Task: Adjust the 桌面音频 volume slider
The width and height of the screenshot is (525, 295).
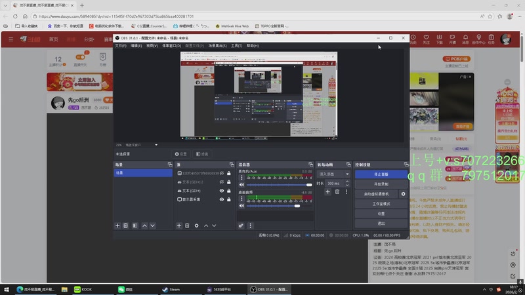Action: click(280, 206)
